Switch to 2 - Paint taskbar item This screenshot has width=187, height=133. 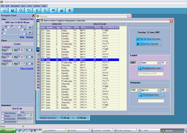(x=148, y=131)
